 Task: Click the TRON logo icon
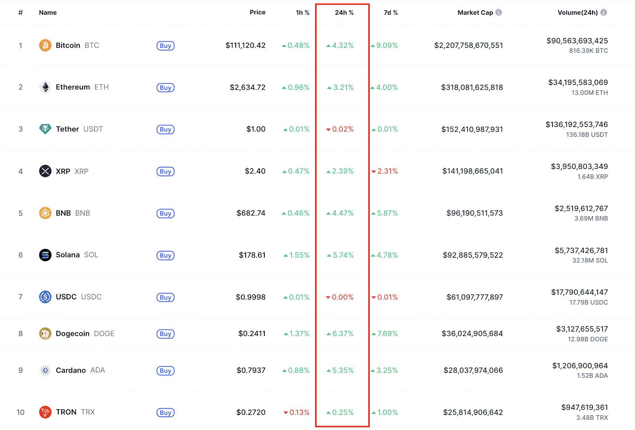coord(45,412)
